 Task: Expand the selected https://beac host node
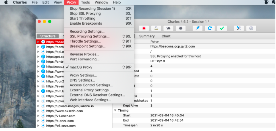click(38, 42)
